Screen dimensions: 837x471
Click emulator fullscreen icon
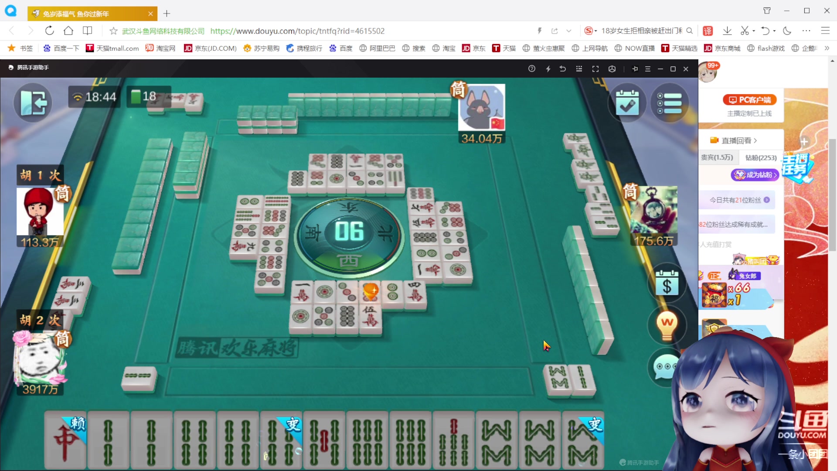[595, 69]
